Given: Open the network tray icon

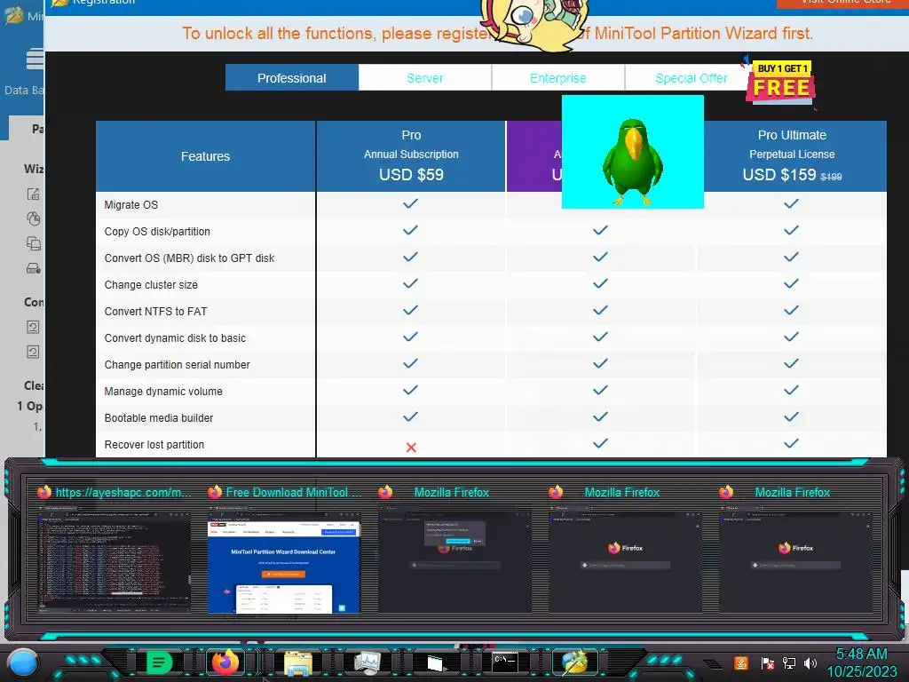Looking at the screenshot, I should 789,662.
